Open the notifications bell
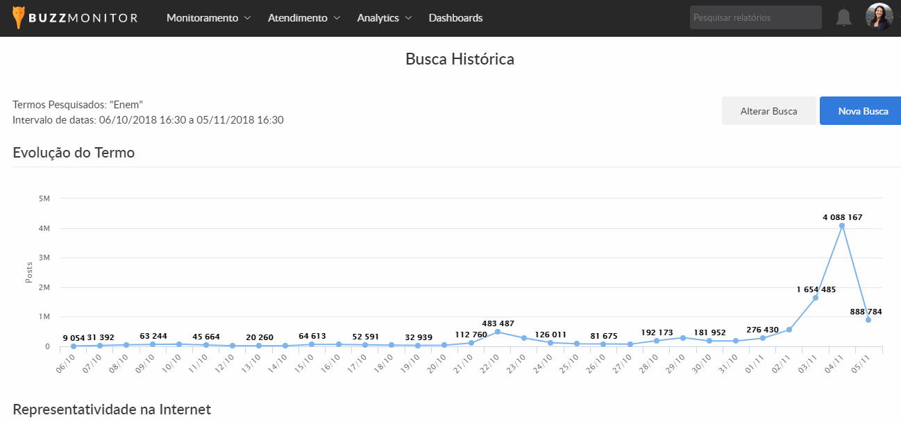This screenshot has width=901, height=422. (843, 18)
